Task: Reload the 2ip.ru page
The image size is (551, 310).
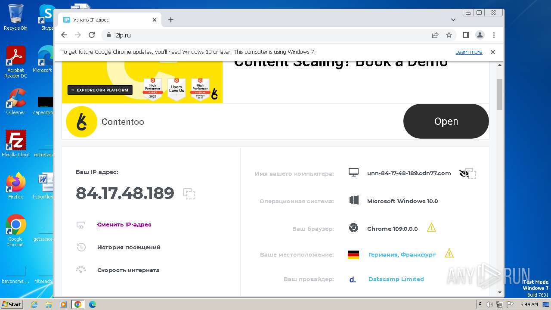Action: point(92,35)
